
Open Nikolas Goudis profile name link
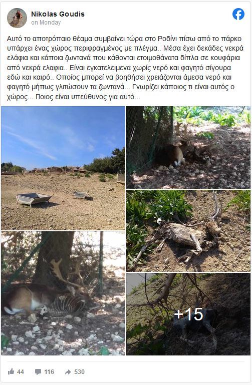[x=58, y=14]
